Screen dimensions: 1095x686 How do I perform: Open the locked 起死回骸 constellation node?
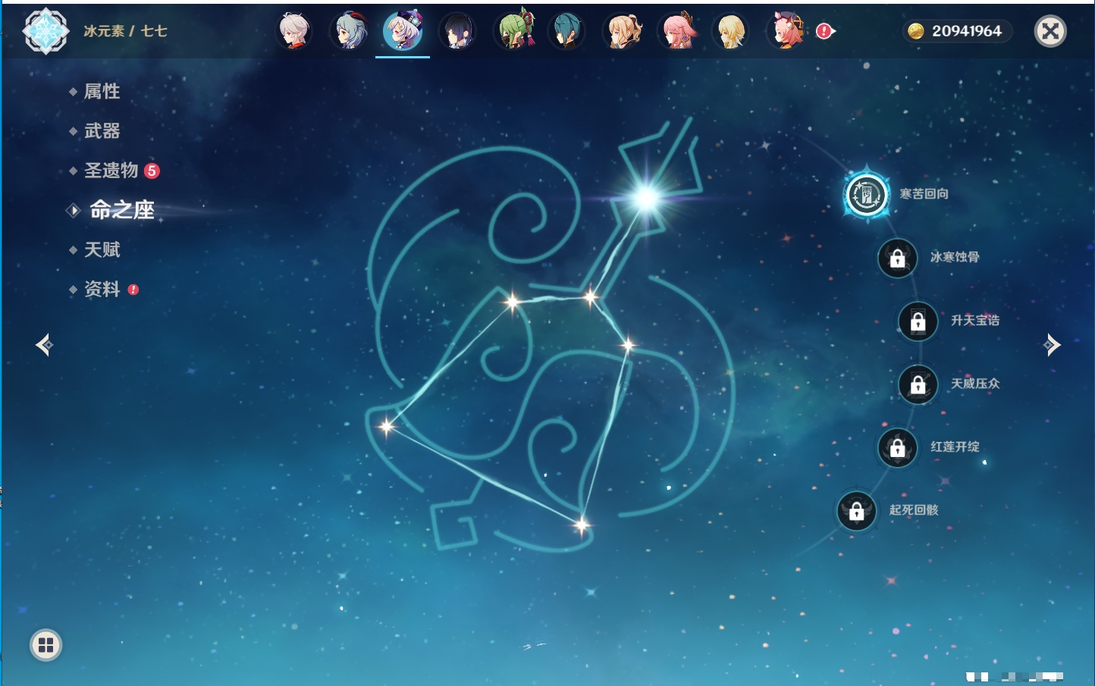(856, 511)
